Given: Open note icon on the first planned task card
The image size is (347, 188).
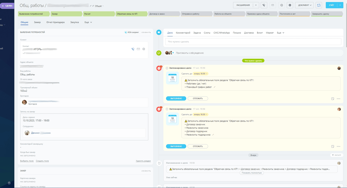Looking at the screenshot, I should pyautogui.click(x=332, y=99).
